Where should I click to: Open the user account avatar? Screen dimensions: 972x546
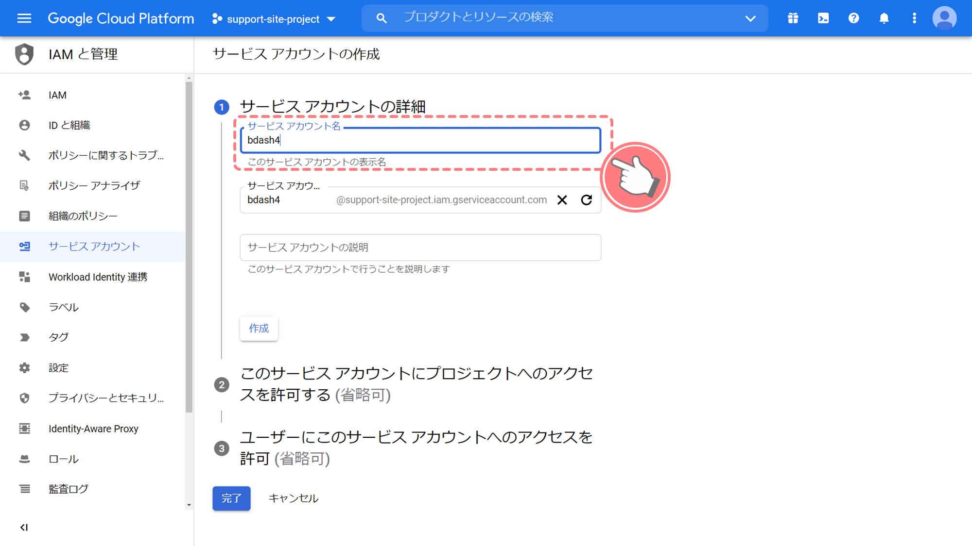point(944,18)
